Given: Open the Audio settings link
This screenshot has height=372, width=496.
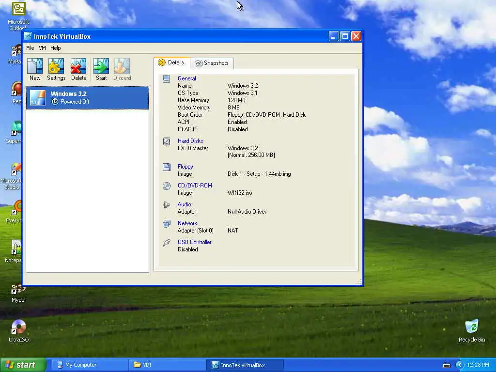Looking at the screenshot, I should (184, 204).
